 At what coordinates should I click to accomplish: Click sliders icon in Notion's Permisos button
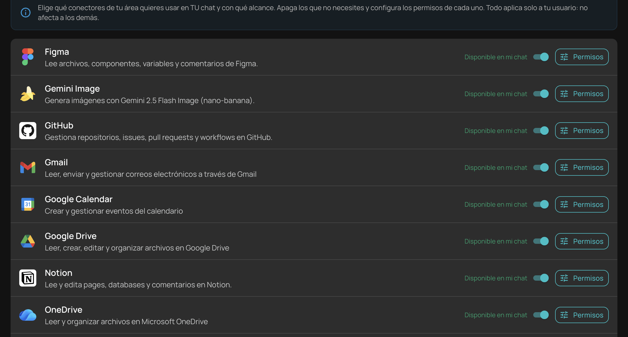tap(564, 278)
